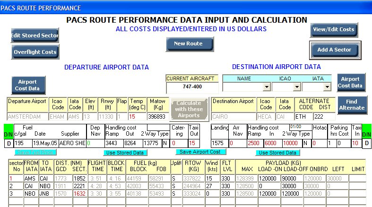Click load-off value 90000

click(292, 178)
